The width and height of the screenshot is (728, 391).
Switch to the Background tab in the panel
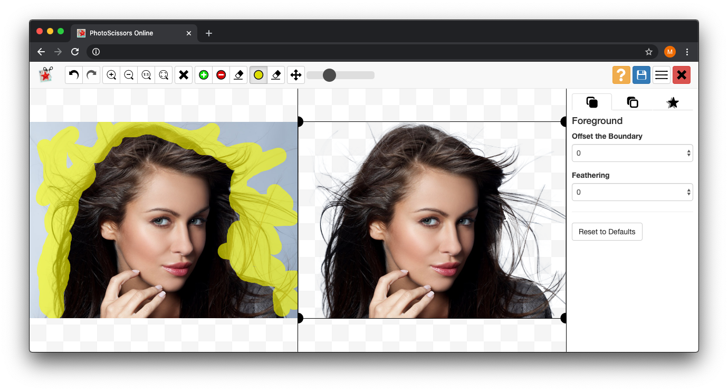pyautogui.click(x=632, y=102)
